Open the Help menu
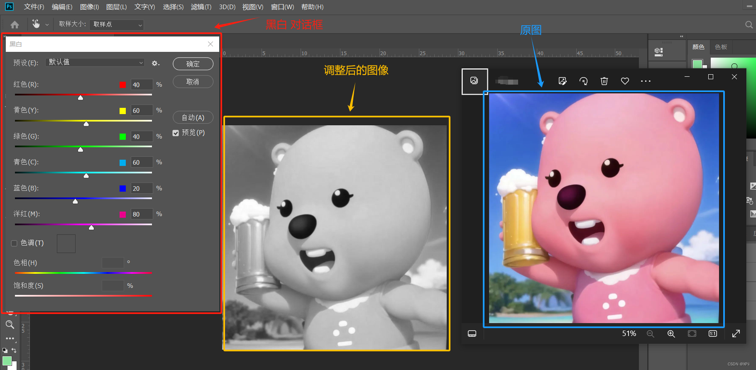The height and width of the screenshot is (370, 756). 312,7
